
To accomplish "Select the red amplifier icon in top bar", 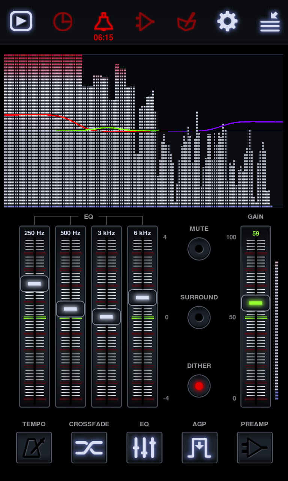I will coord(145,21).
